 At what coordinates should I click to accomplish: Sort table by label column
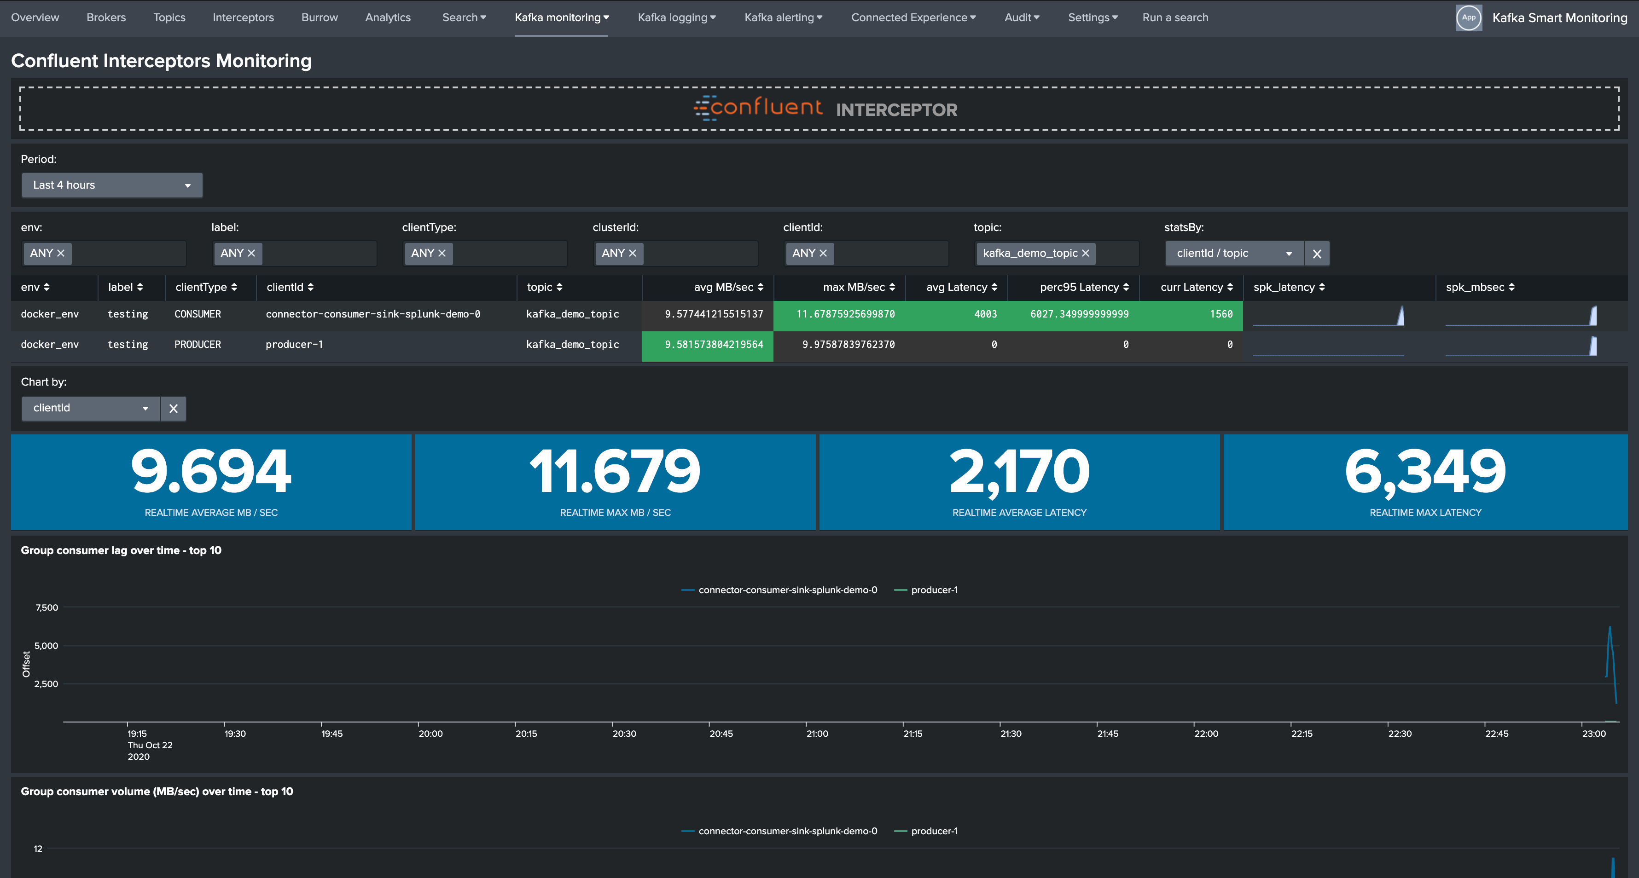point(125,287)
